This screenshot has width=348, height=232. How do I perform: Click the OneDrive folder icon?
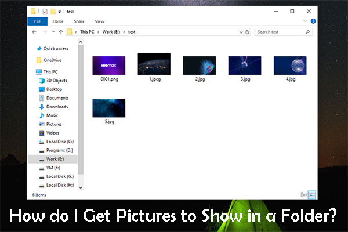39,60
